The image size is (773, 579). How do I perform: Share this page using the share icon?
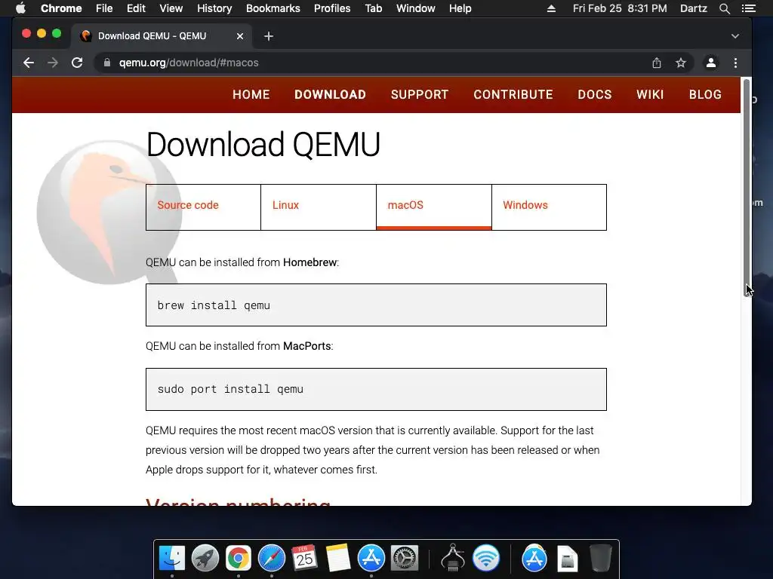657,63
